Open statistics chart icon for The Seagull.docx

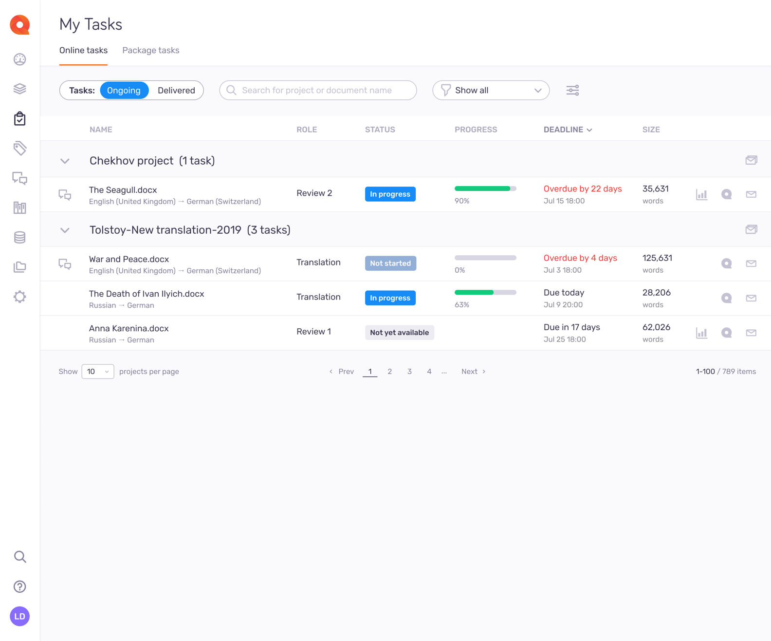tap(701, 194)
